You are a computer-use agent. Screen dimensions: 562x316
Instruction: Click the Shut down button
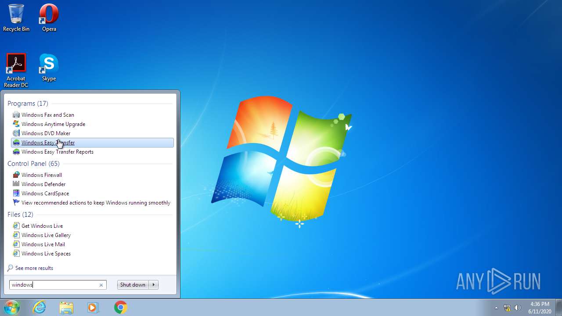click(x=133, y=285)
